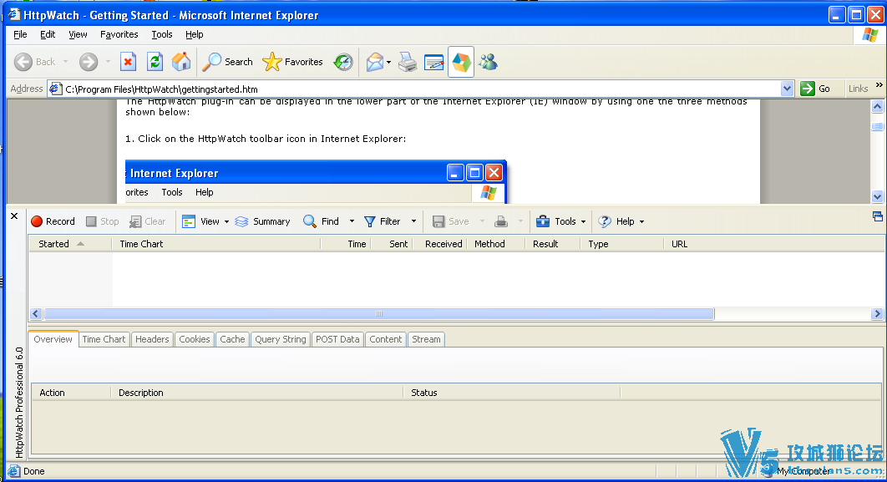
Task: Click the Messenger icon in IE toolbar
Action: pos(489,62)
